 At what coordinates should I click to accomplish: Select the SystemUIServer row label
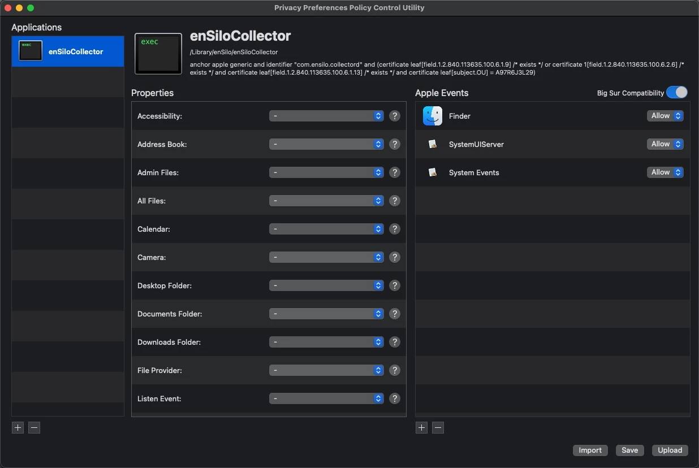tap(476, 144)
